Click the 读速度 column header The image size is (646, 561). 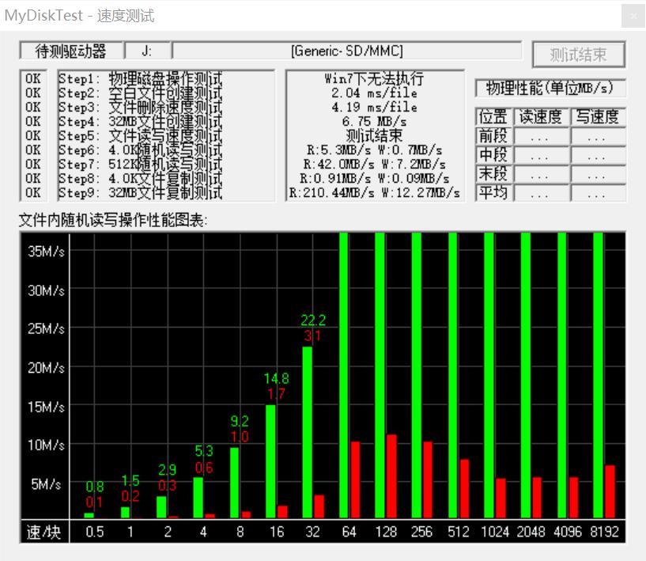pyautogui.click(x=541, y=116)
